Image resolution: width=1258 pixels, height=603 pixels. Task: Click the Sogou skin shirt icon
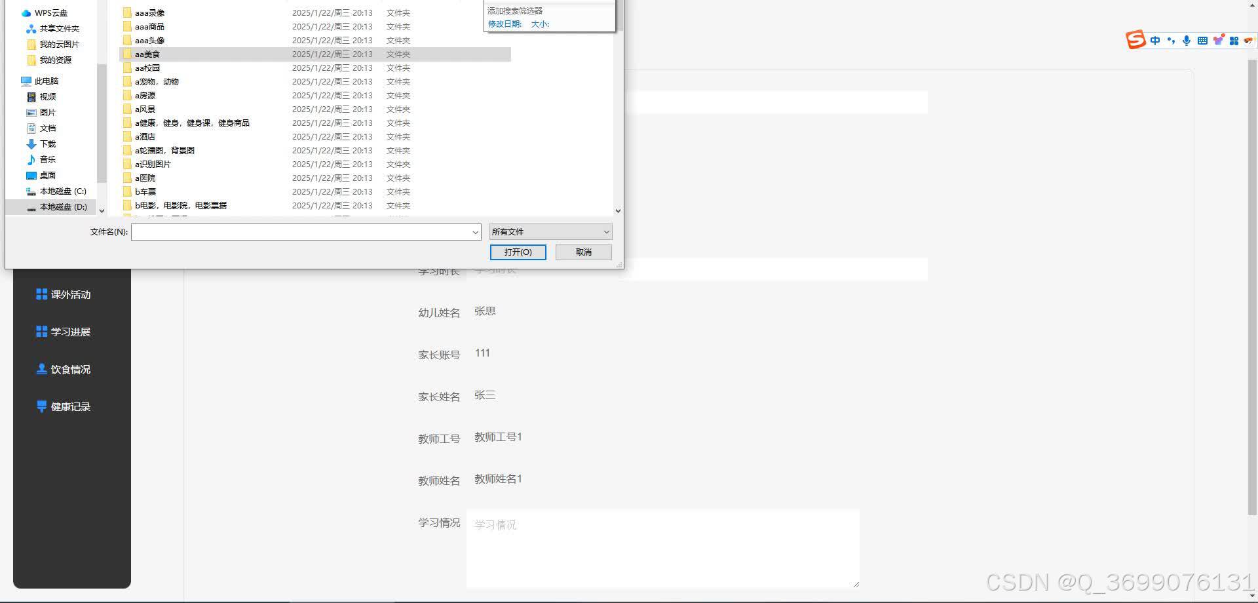tap(1218, 40)
